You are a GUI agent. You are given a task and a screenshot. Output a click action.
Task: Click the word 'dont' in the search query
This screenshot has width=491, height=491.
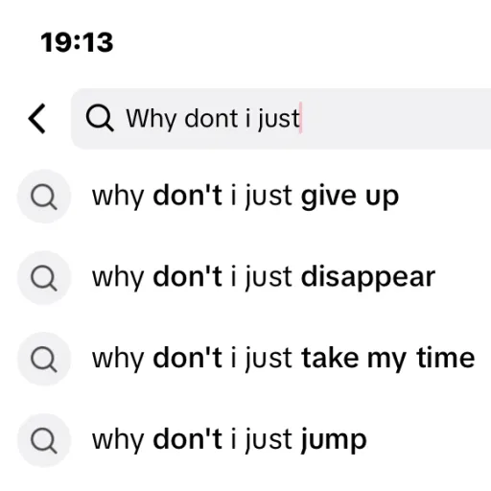[211, 118]
